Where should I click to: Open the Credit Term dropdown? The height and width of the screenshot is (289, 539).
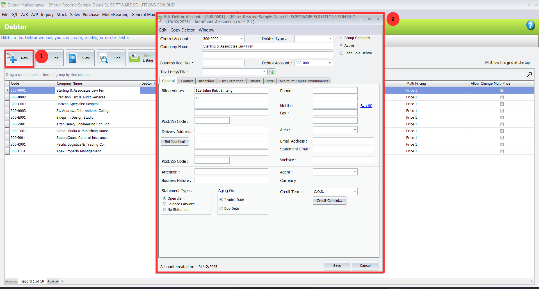355,192
